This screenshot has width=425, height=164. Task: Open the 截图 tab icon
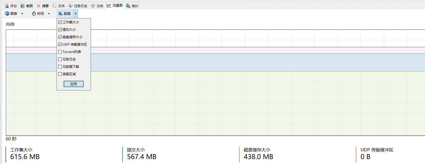23,6
